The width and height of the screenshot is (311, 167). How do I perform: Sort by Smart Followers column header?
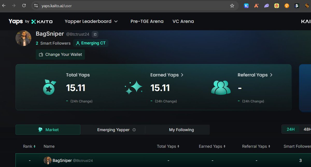[x=297, y=146]
